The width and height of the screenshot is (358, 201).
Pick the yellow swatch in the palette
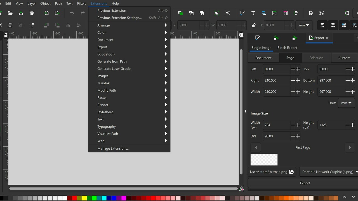click(84, 198)
